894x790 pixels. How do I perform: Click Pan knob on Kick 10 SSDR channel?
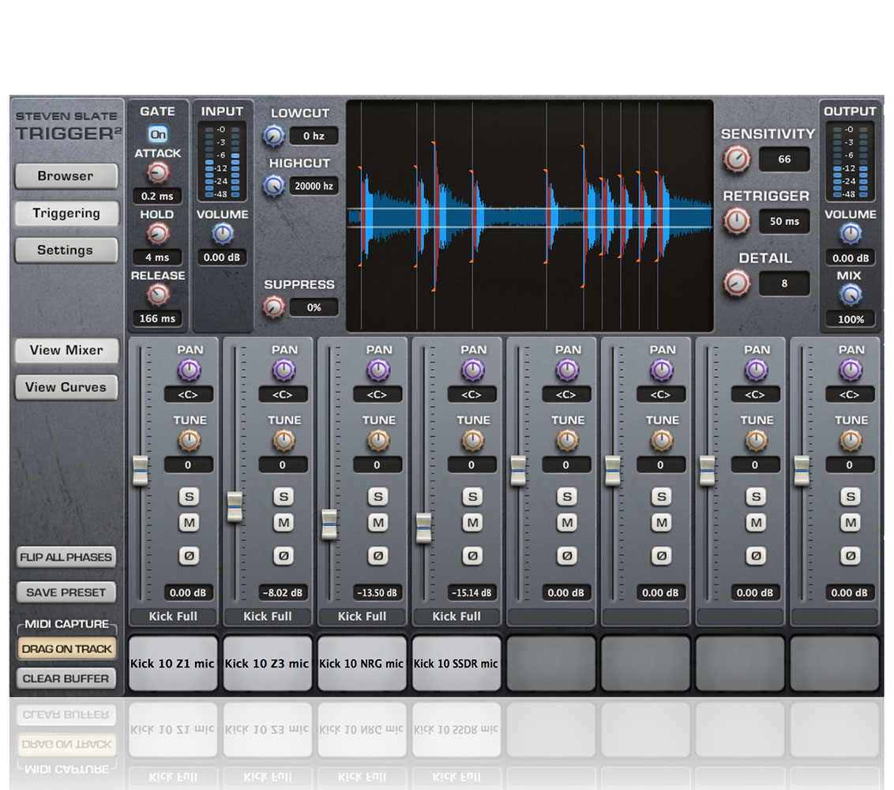coord(472,371)
